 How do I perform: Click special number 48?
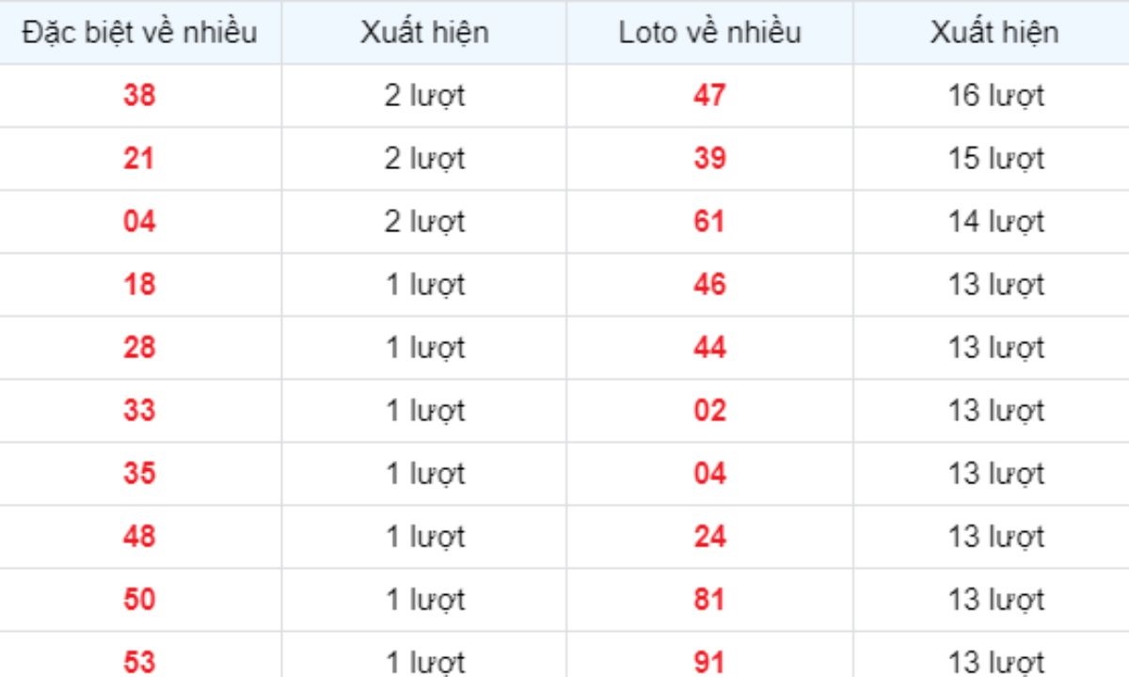pyautogui.click(x=139, y=537)
